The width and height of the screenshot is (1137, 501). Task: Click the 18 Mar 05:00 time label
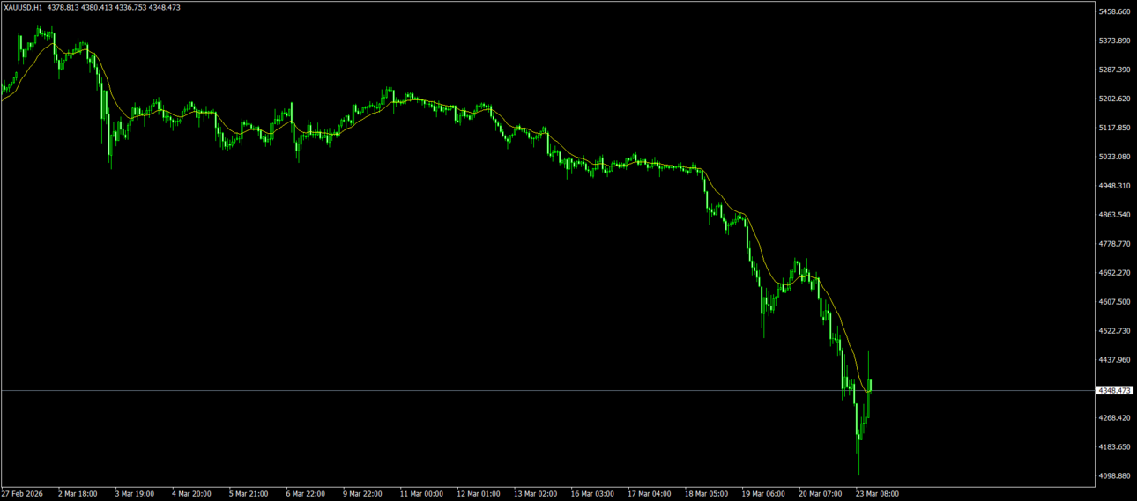(x=706, y=494)
